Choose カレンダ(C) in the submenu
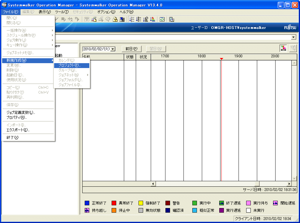This screenshot has height=223, width=300. click(72, 60)
